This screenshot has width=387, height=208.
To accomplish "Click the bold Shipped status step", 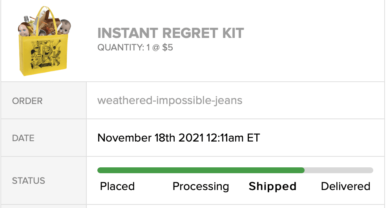I will 272,186.
